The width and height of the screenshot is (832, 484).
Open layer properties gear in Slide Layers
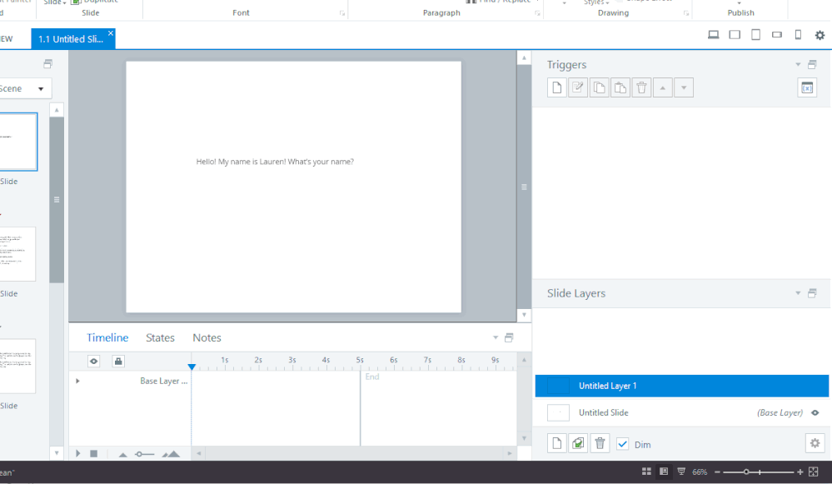point(815,443)
